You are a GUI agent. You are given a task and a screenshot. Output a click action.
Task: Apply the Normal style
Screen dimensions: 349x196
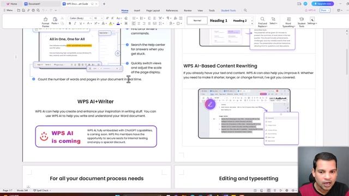[x=197, y=21]
